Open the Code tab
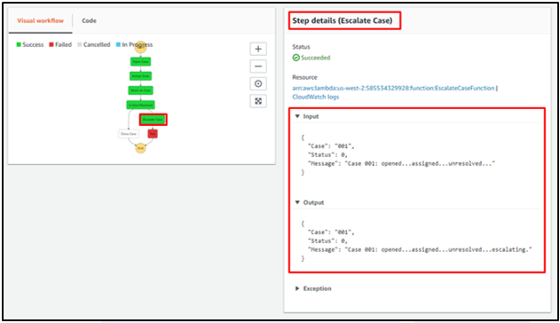Viewport: 560px width, 323px height. click(x=89, y=20)
